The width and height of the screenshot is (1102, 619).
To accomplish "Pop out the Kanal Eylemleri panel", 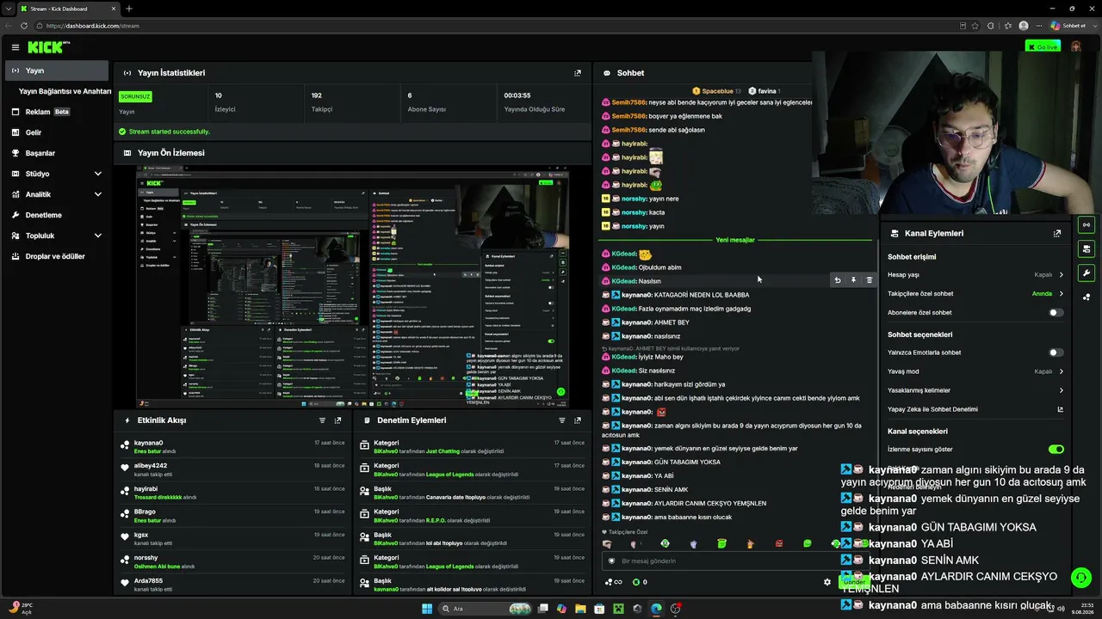I will [1057, 233].
